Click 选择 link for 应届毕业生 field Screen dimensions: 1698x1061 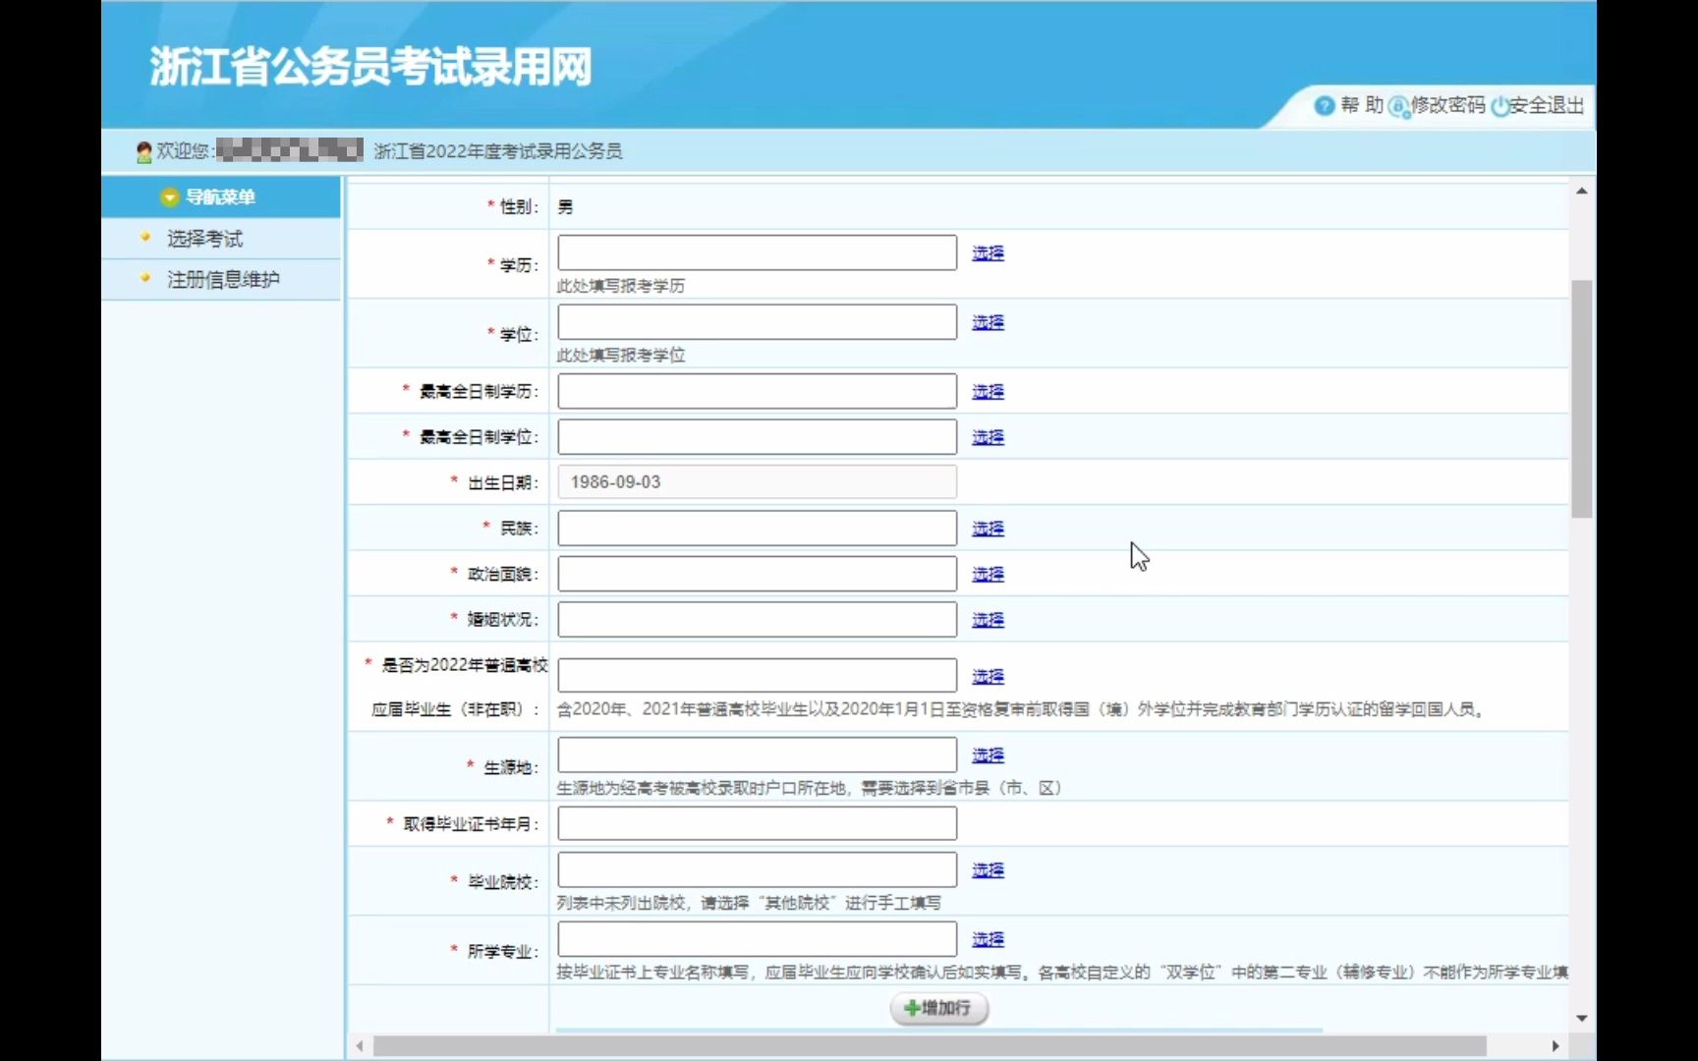click(988, 676)
